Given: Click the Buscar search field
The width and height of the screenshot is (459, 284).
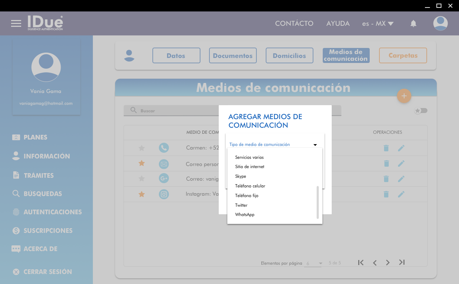Looking at the screenshot, I should [x=172, y=111].
